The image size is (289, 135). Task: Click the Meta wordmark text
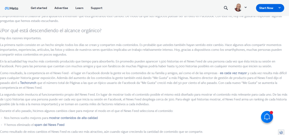tap(14, 8)
